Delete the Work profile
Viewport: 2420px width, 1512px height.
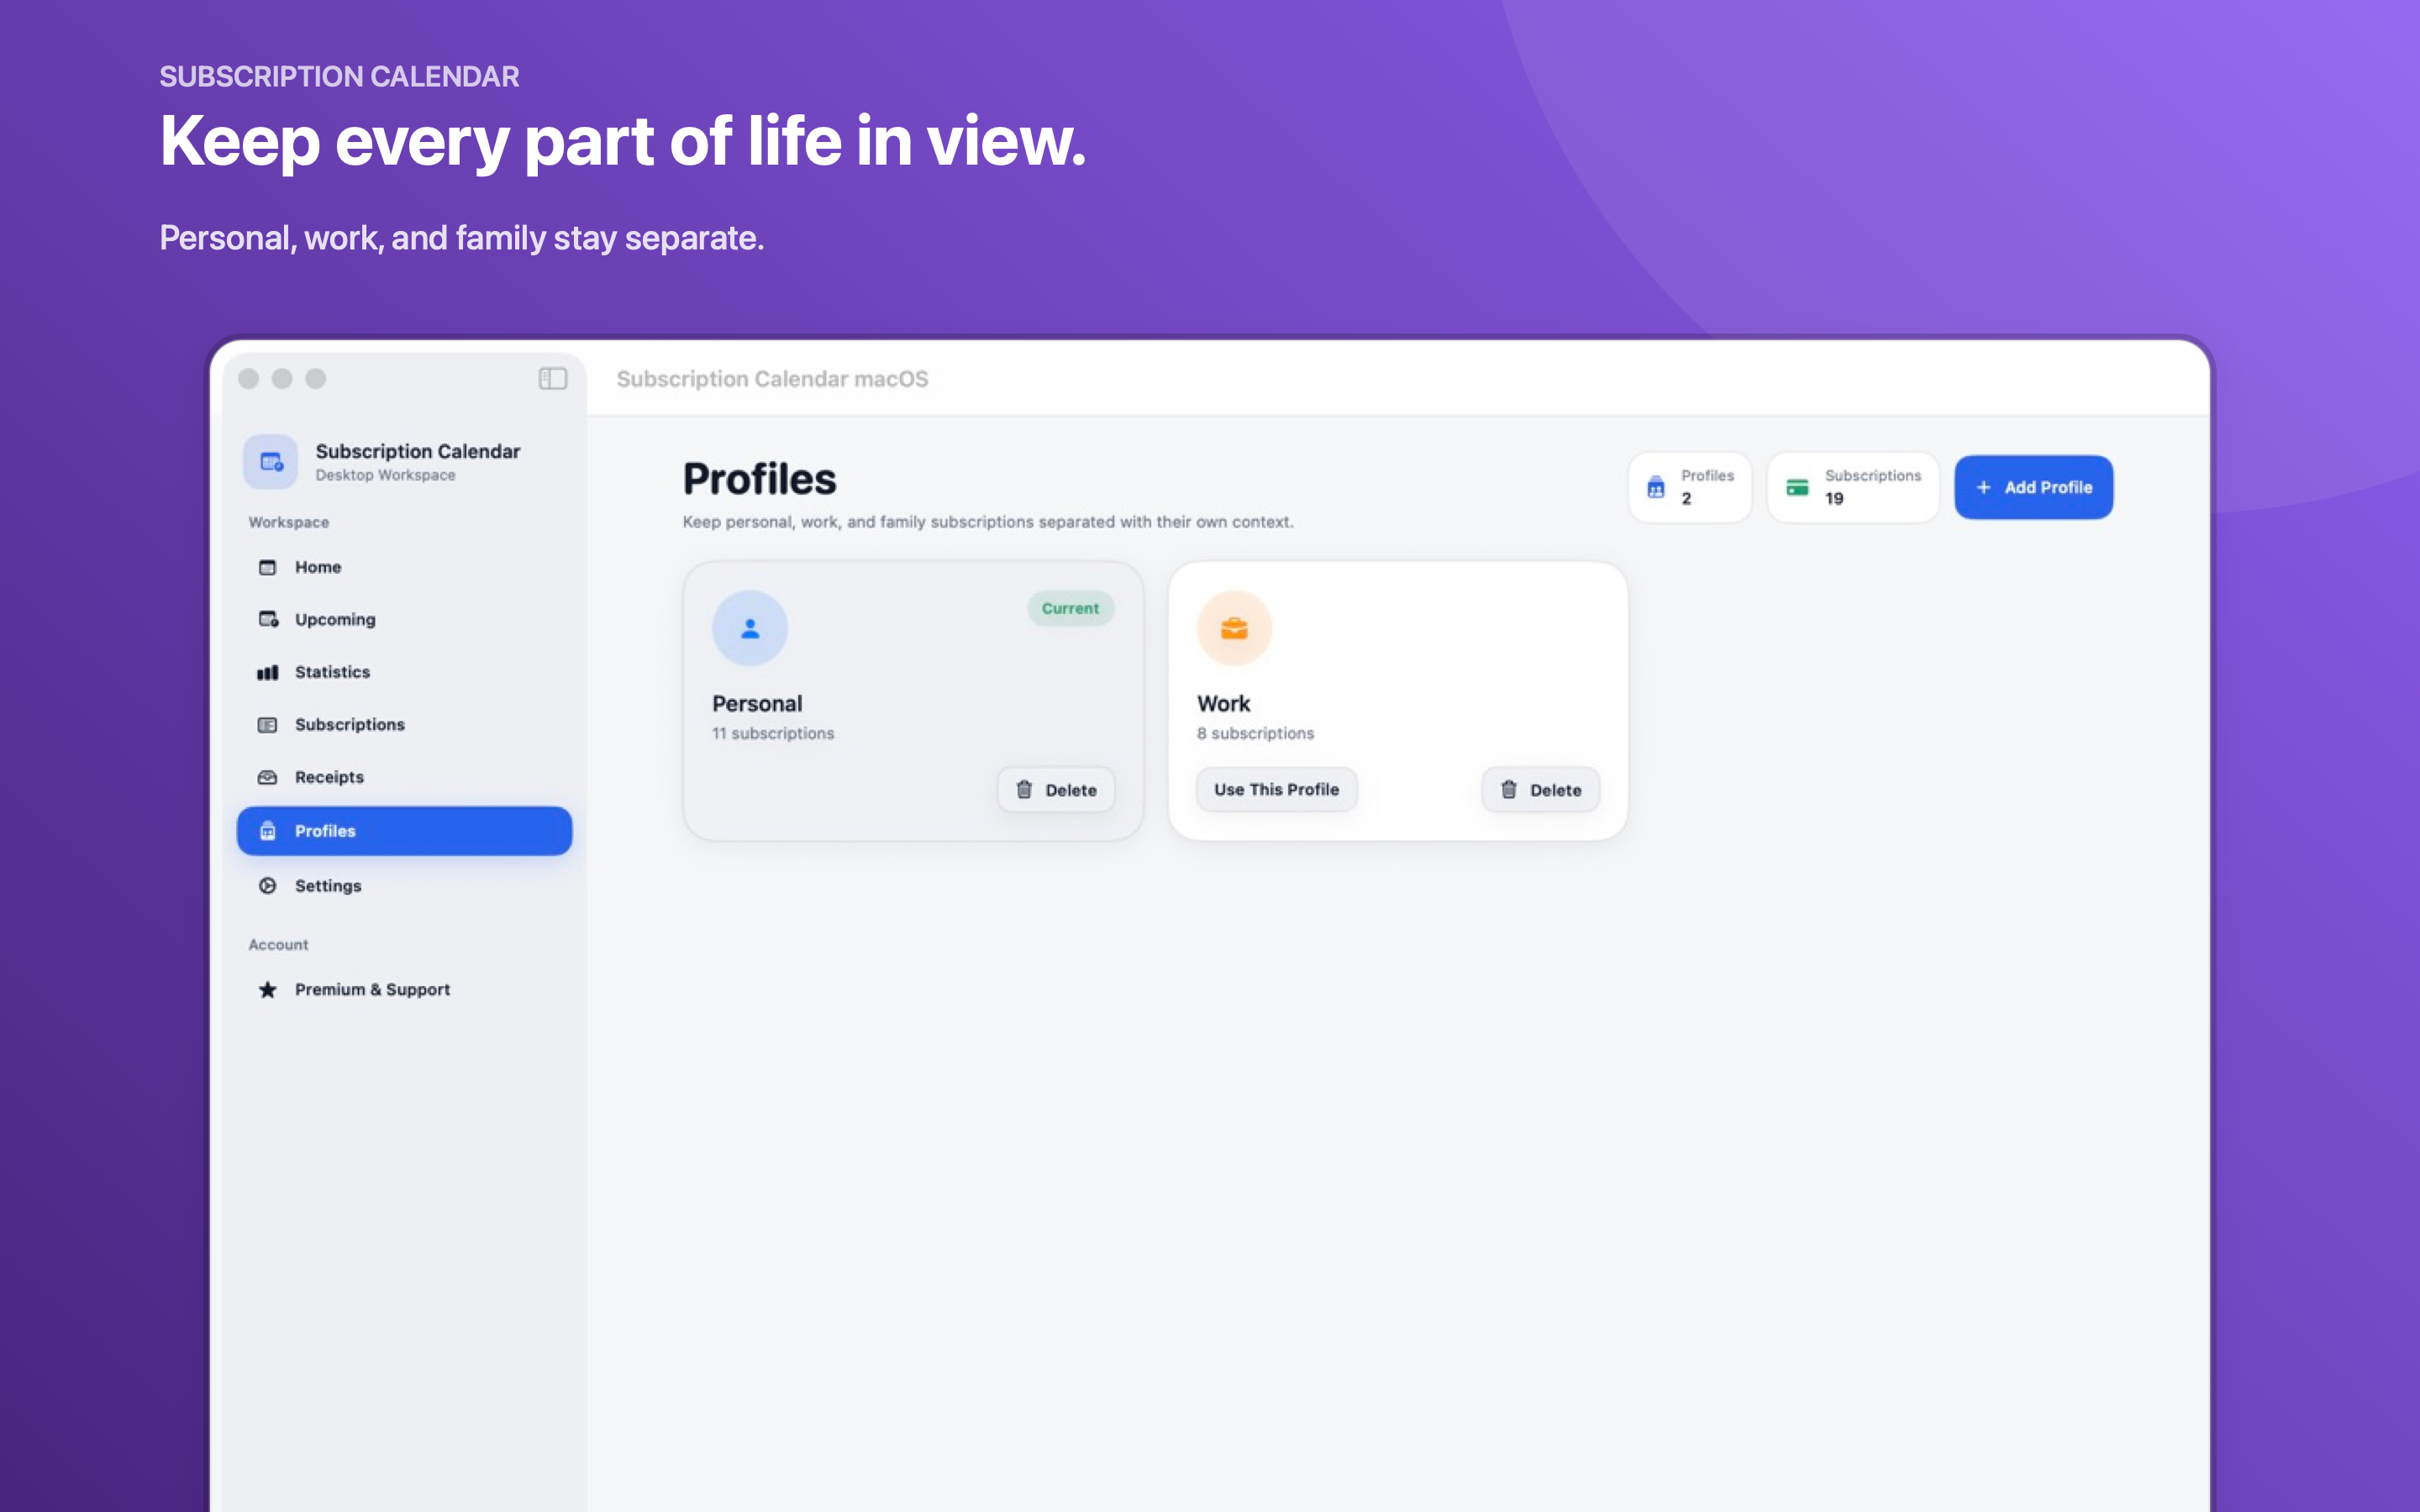click(x=1540, y=790)
